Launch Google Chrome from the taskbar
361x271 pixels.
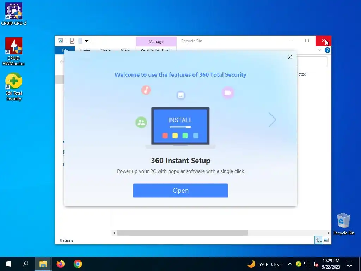pyautogui.click(x=78, y=264)
